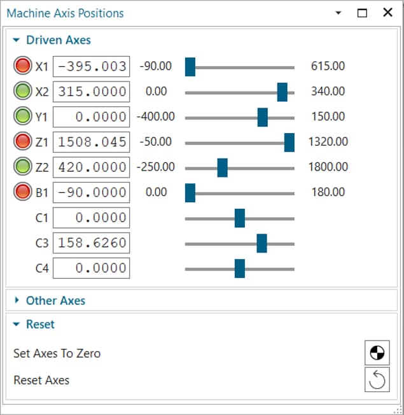Expand the Other Axes section
404x415 pixels.
pyautogui.click(x=17, y=300)
